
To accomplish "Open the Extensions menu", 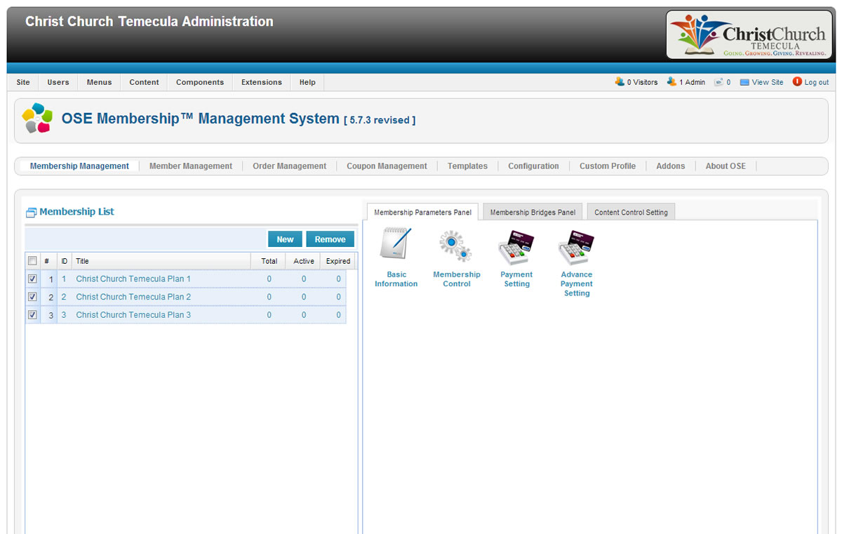I will [x=262, y=82].
